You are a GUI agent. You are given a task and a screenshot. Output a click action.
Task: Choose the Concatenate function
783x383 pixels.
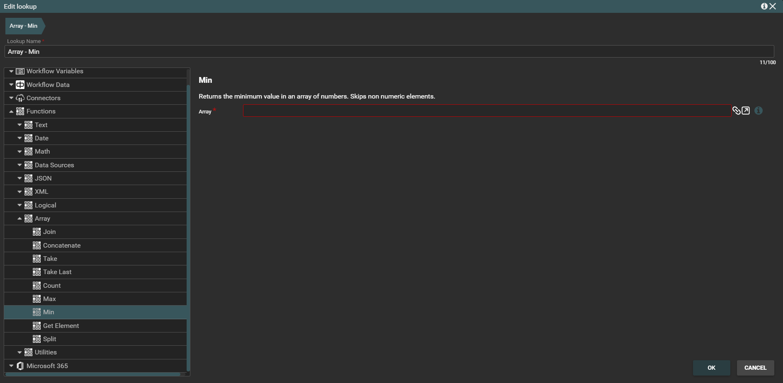point(62,246)
